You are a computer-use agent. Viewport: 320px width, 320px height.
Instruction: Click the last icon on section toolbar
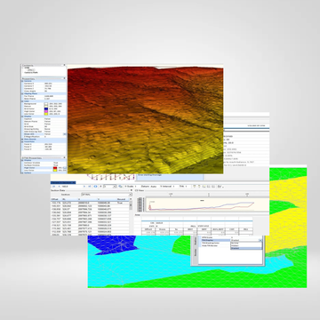pos(219,186)
